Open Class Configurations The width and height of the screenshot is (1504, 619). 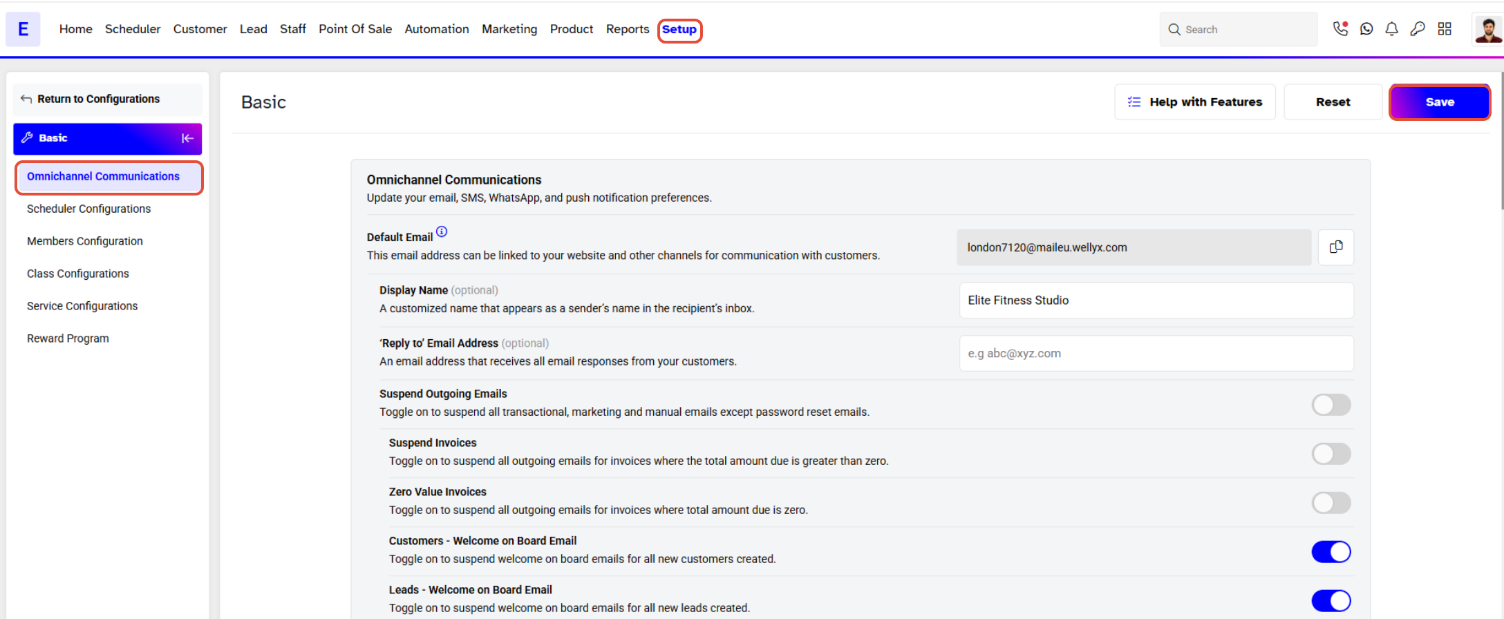[78, 274]
